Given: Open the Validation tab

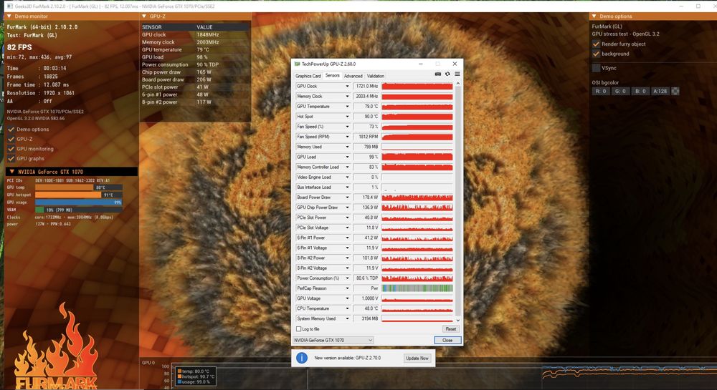Looking at the screenshot, I should point(376,76).
